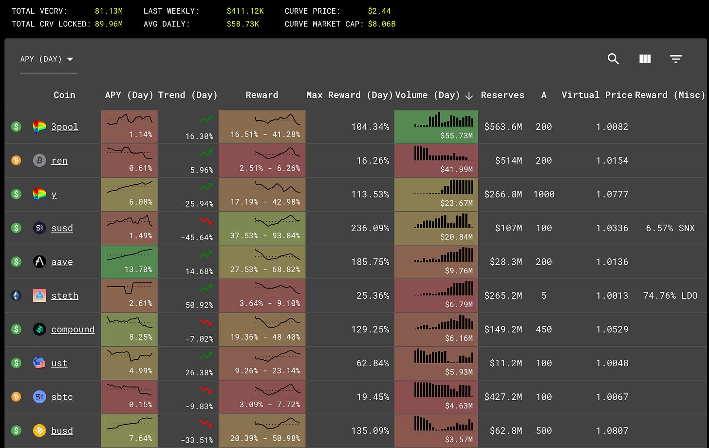Click the red down trend arrow in susd row

click(206, 221)
